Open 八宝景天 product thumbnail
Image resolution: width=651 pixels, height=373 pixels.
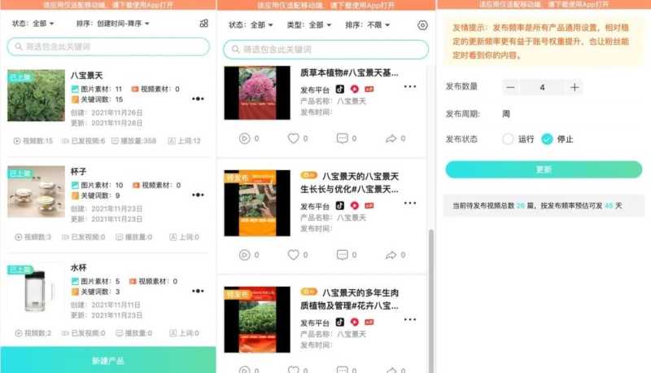click(36, 95)
